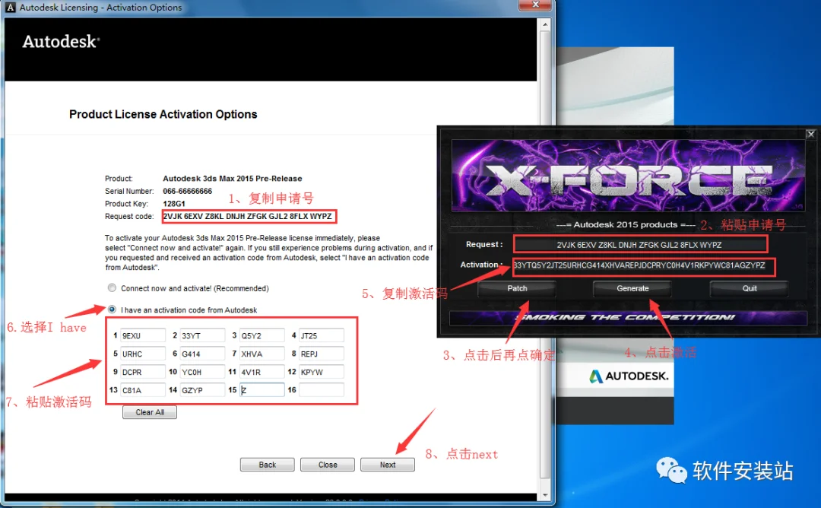Click the Generate button in X-Force

tap(632, 288)
